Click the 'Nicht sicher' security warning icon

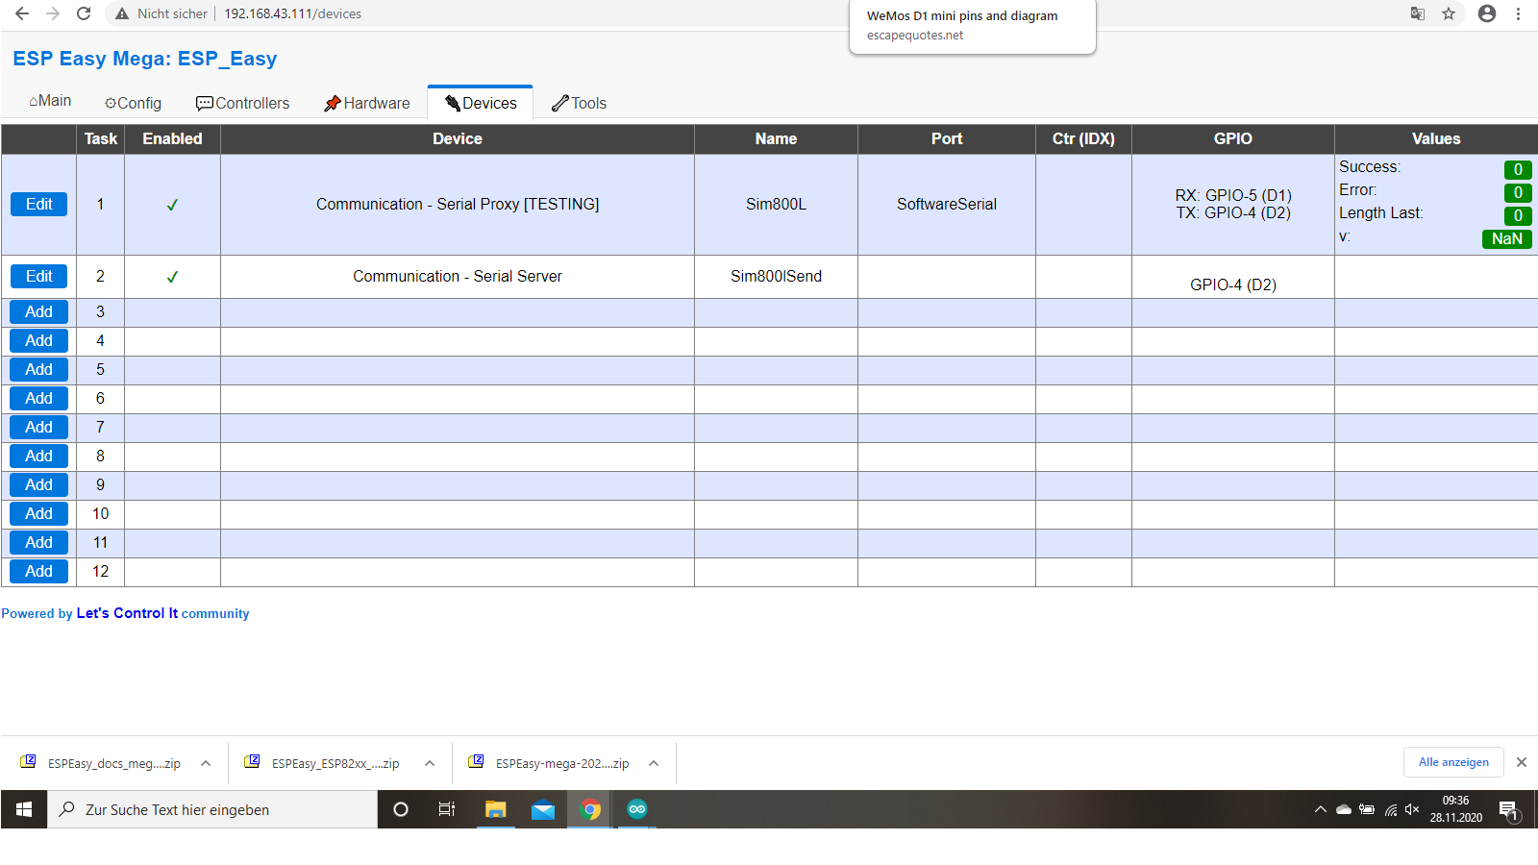click(122, 13)
